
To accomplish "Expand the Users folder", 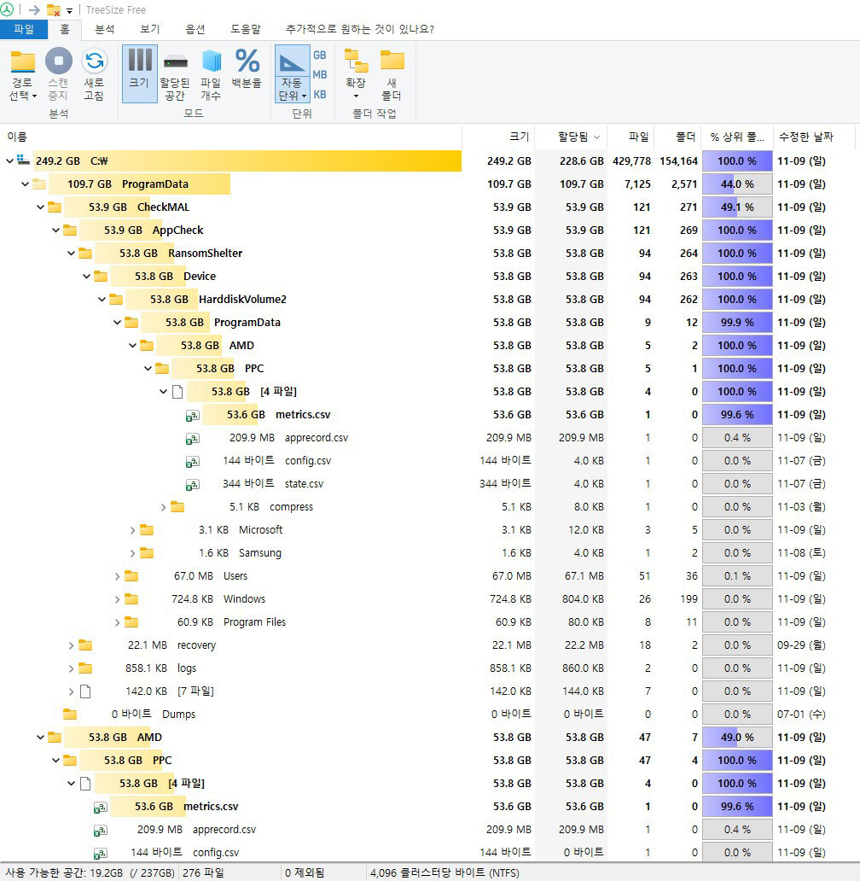I will pos(118,576).
